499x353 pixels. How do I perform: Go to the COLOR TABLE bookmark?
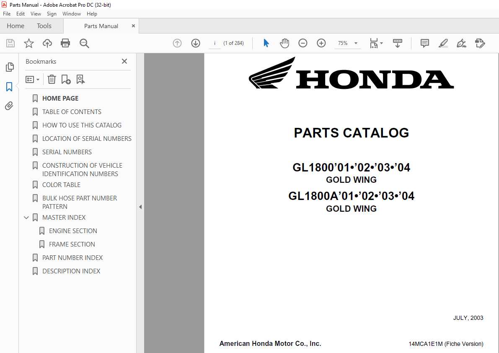(x=62, y=184)
